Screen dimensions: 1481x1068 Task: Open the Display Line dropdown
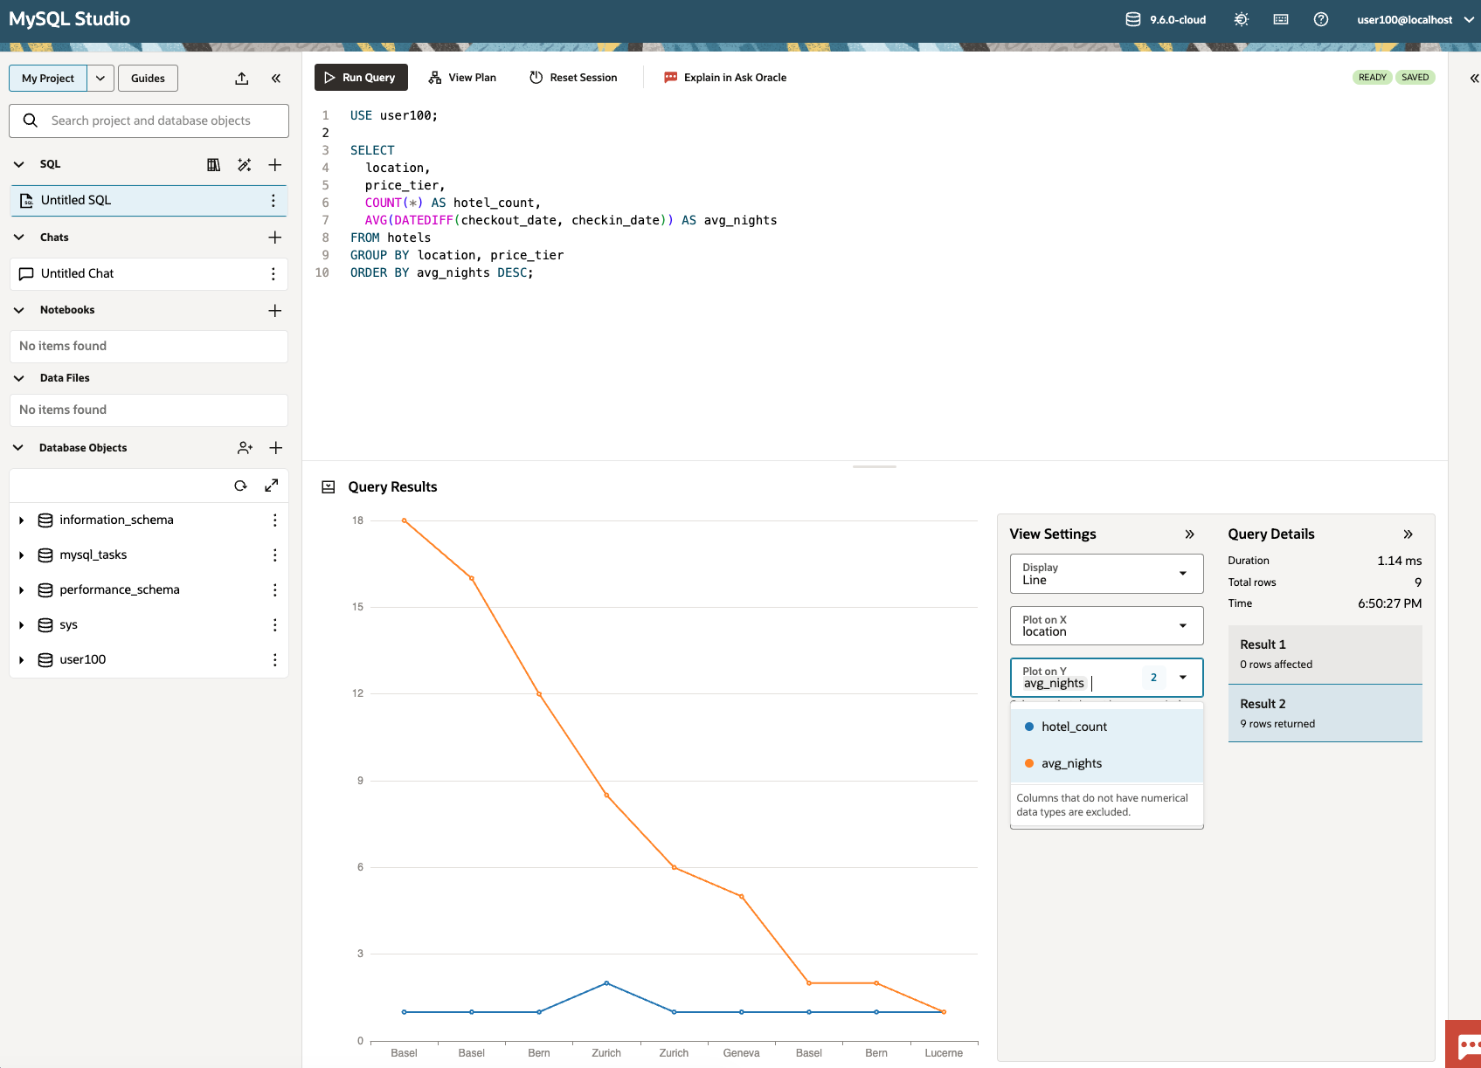tap(1106, 574)
